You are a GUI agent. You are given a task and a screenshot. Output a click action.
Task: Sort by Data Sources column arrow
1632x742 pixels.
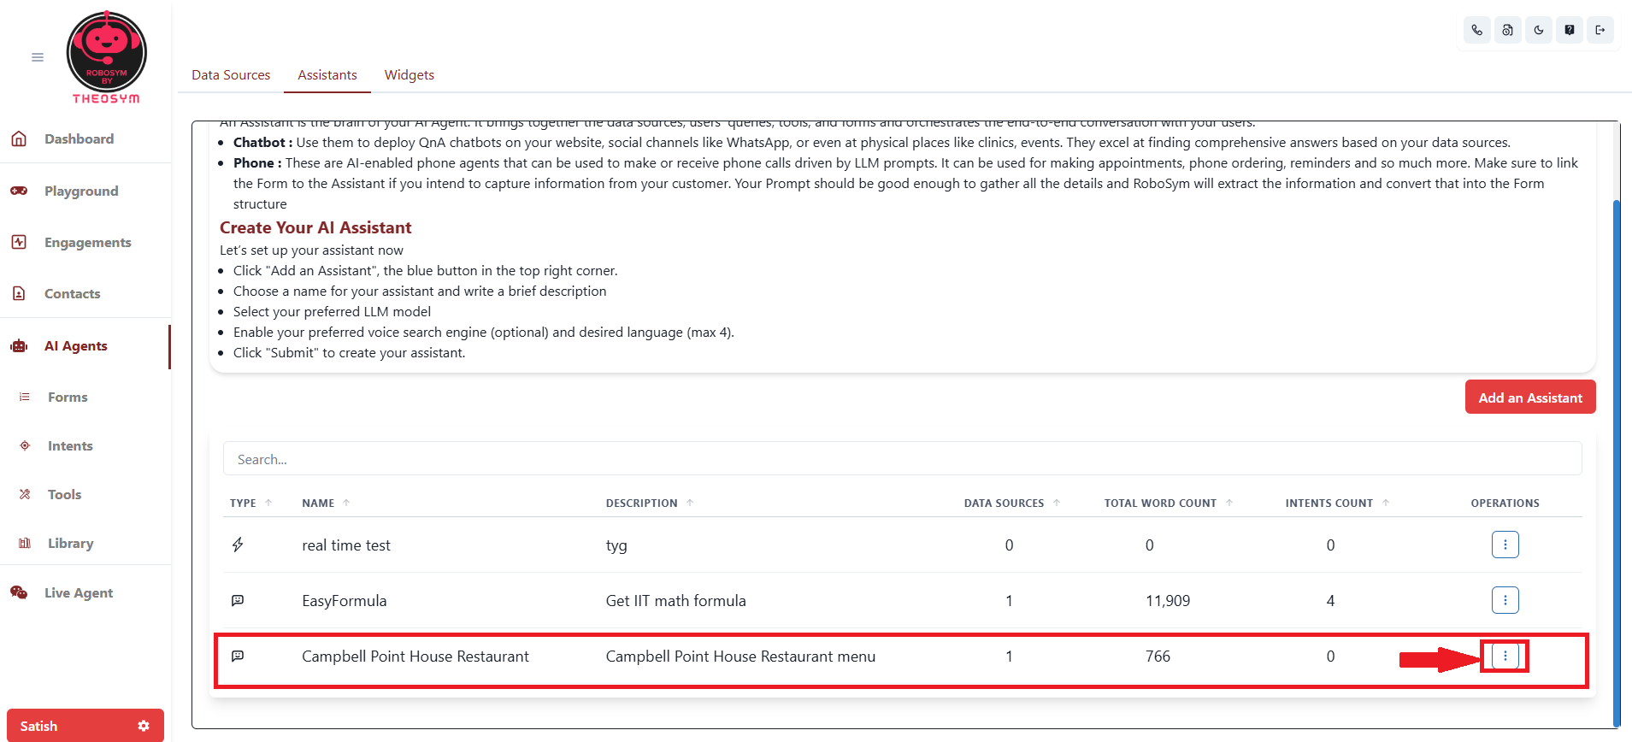point(1057,503)
